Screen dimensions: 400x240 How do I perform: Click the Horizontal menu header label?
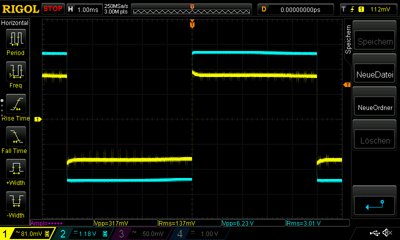pos(15,22)
